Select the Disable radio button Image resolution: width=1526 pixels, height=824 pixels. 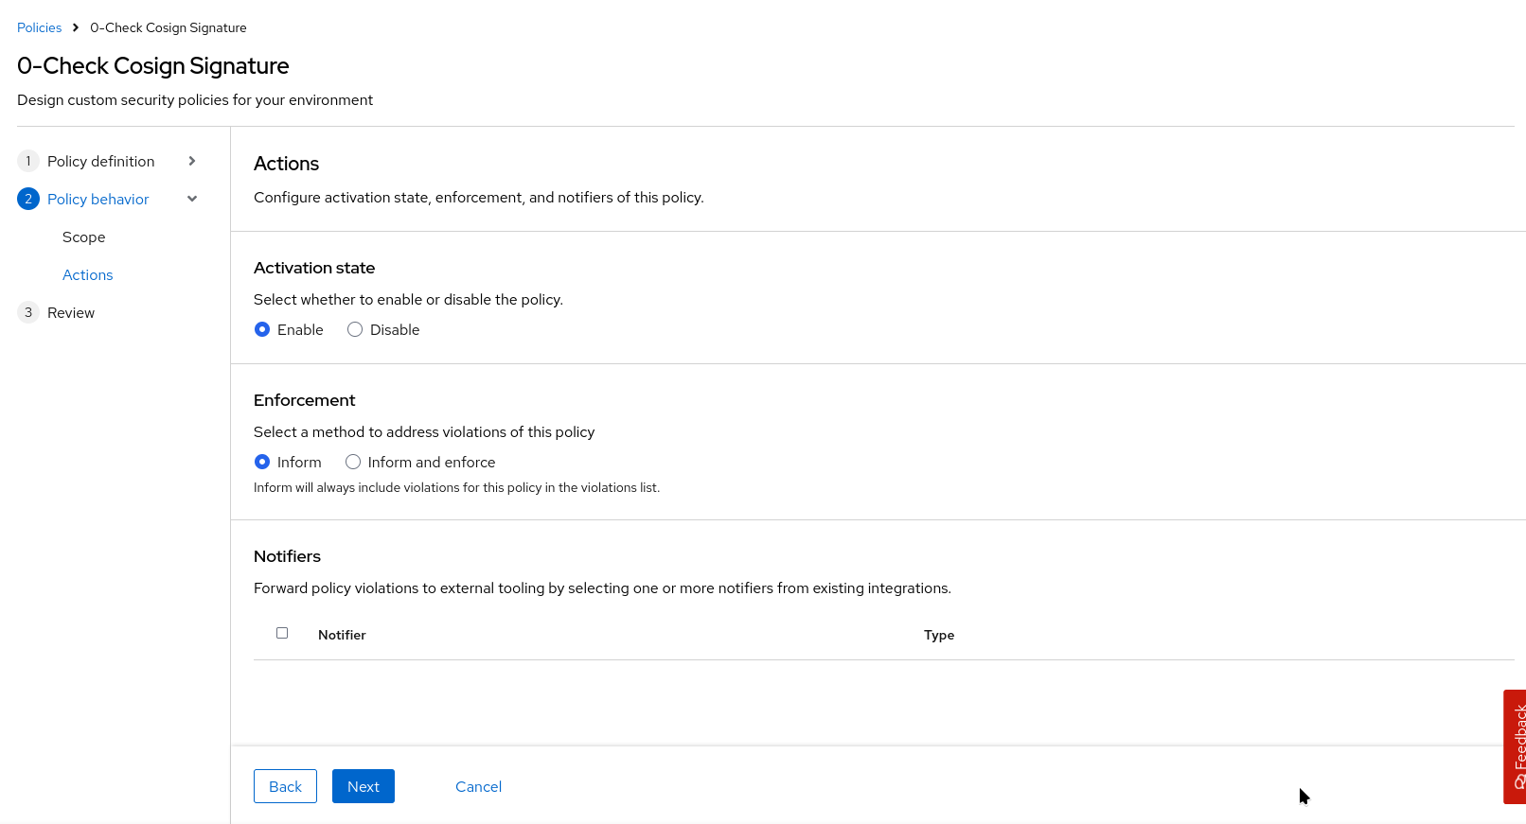click(x=355, y=329)
